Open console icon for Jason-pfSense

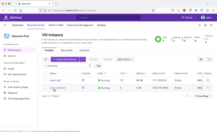[83, 88]
